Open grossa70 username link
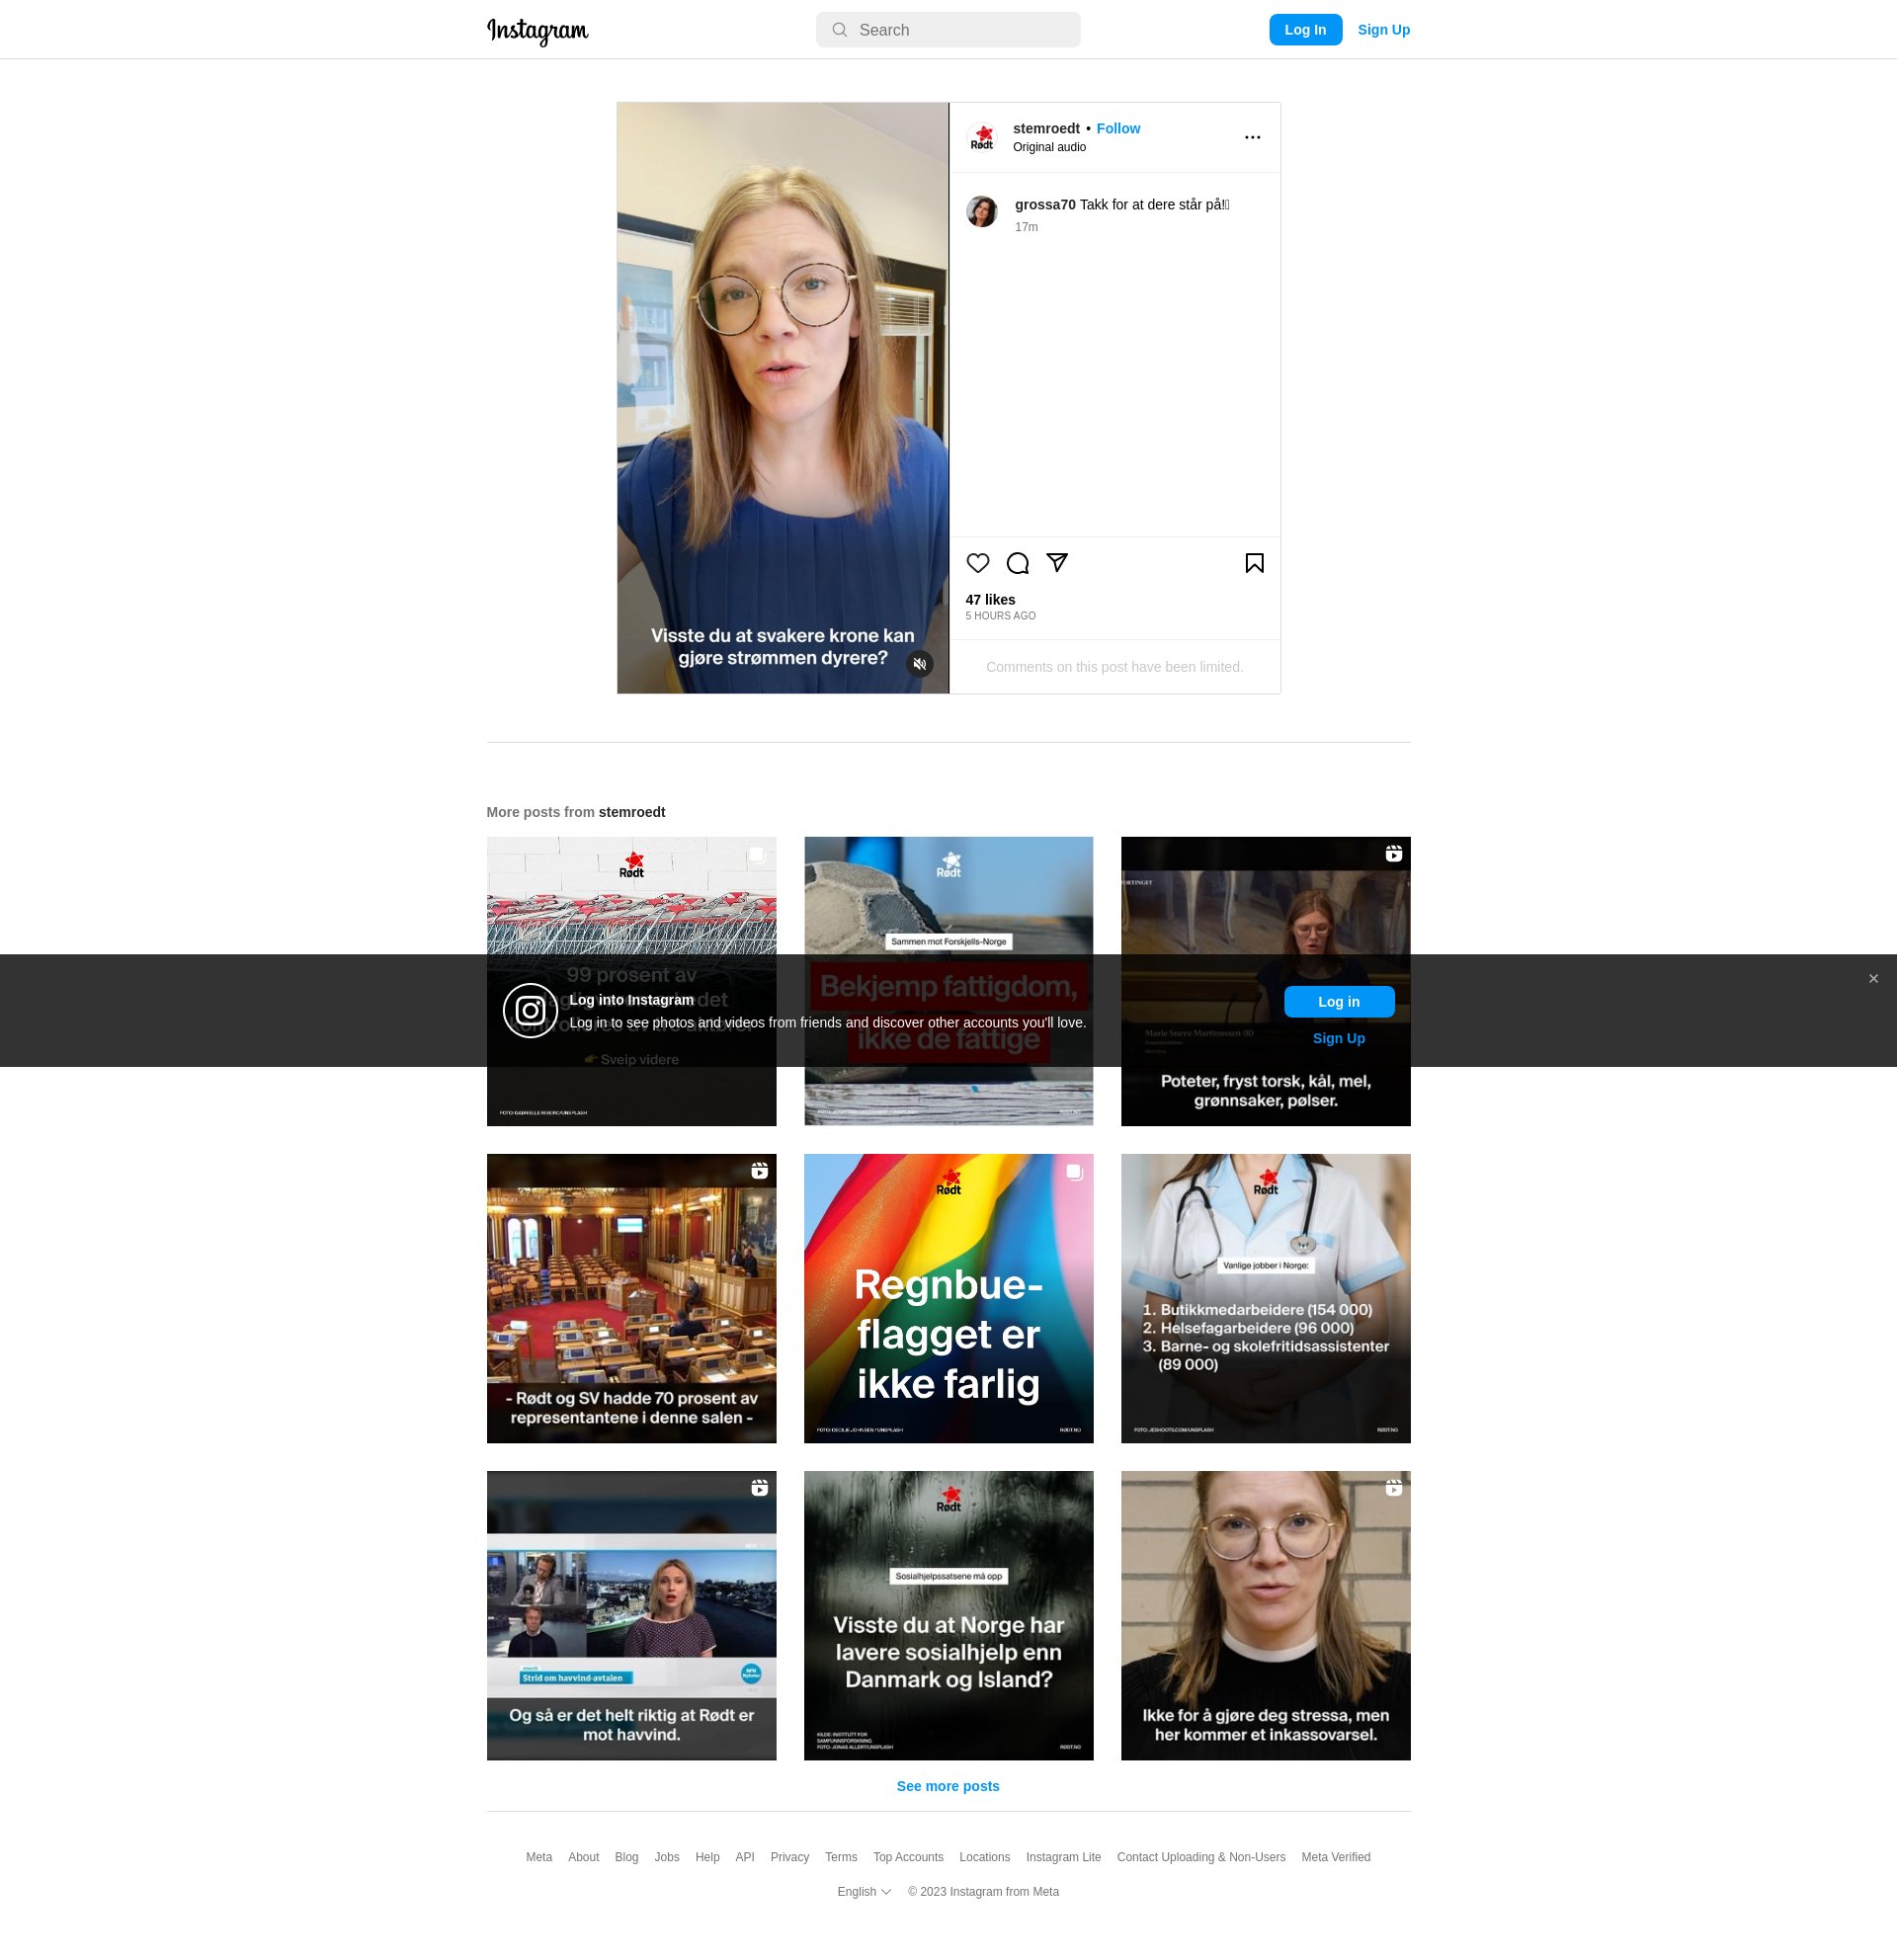Viewport: 1897px width, 1960px height. (x=1045, y=204)
